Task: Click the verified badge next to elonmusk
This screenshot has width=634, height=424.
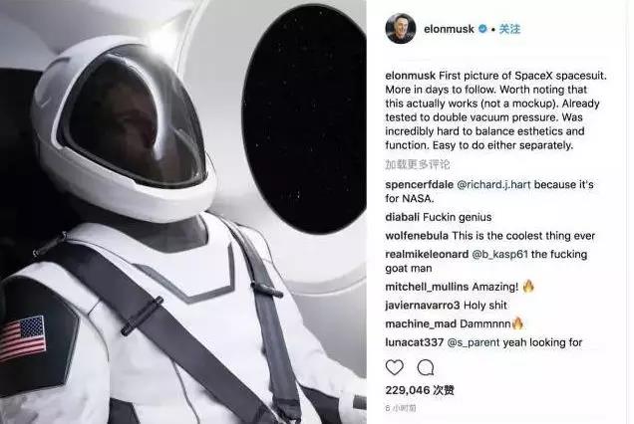Action: [x=482, y=29]
